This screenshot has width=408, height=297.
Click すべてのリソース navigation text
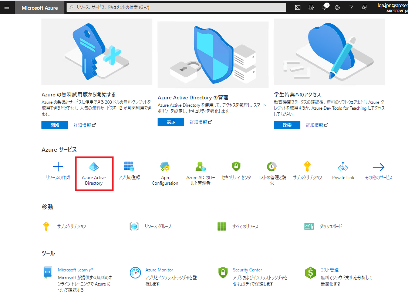[x=245, y=226]
